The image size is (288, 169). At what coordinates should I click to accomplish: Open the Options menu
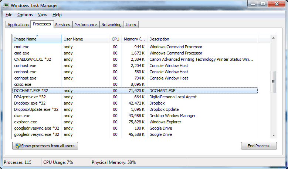coord(25,15)
